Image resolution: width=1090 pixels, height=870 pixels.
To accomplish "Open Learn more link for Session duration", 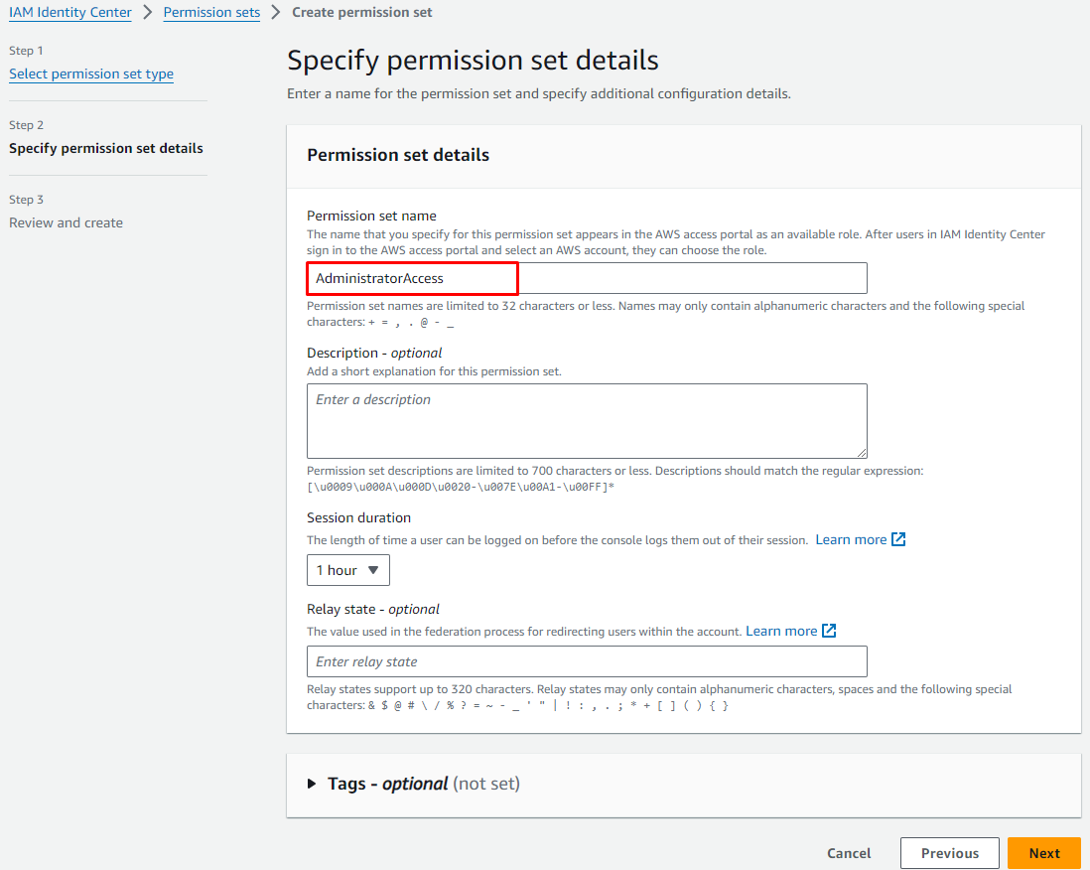I will 851,540.
